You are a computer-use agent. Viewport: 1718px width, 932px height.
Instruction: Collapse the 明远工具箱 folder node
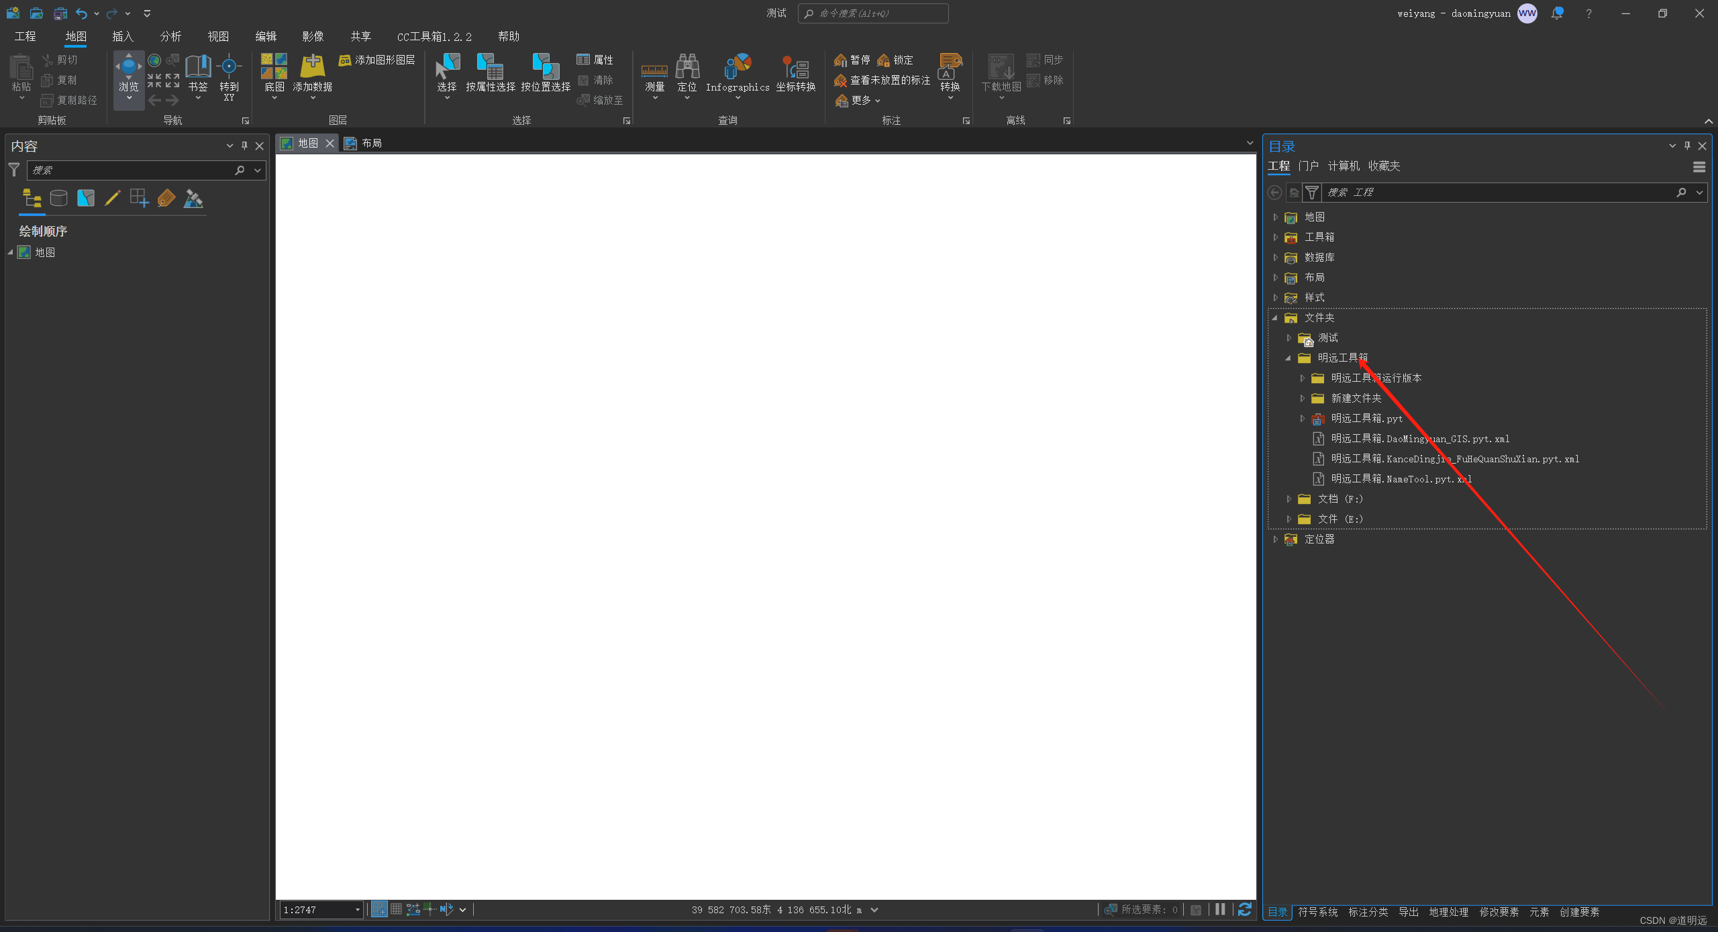pos(1288,358)
